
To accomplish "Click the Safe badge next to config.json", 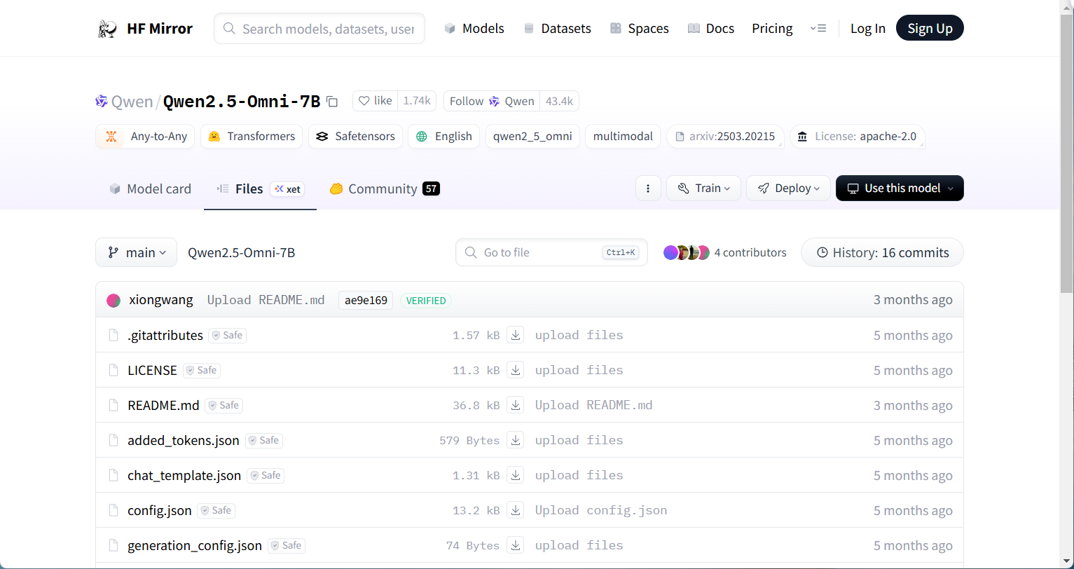I will coord(216,511).
